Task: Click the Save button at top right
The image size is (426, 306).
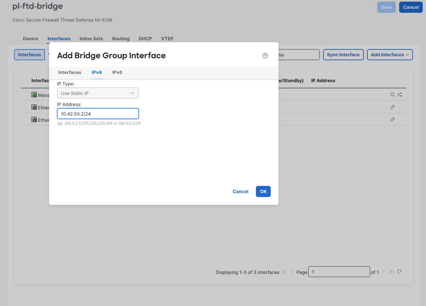Action: tap(386, 7)
